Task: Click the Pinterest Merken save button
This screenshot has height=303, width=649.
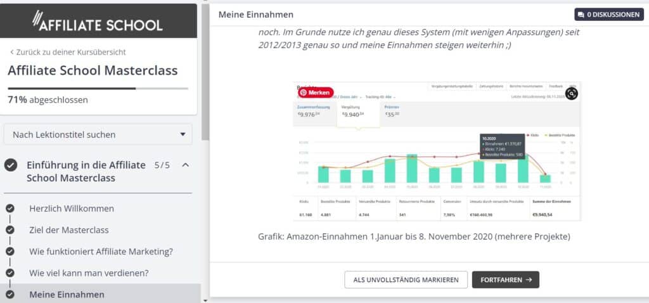Action: [315, 93]
